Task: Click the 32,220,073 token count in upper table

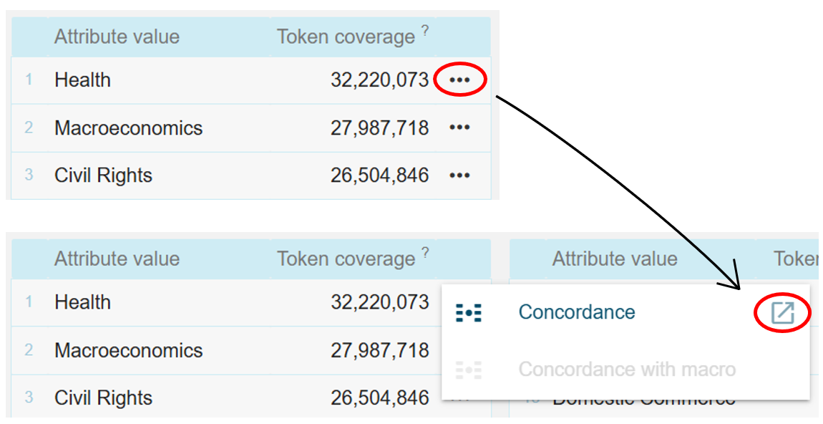Action: pos(379,80)
